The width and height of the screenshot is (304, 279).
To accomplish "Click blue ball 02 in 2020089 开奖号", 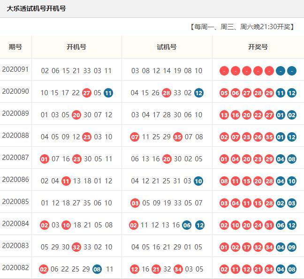I will (x=292, y=115).
